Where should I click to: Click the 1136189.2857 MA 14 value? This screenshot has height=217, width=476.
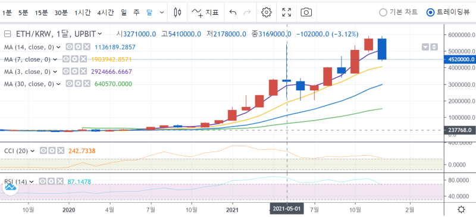coord(115,47)
